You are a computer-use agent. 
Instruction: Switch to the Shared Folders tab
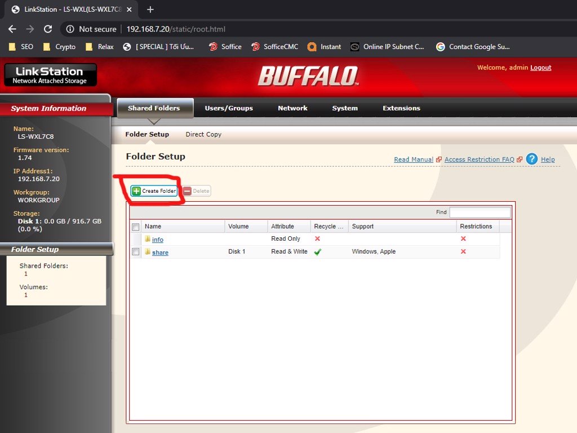coord(154,108)
